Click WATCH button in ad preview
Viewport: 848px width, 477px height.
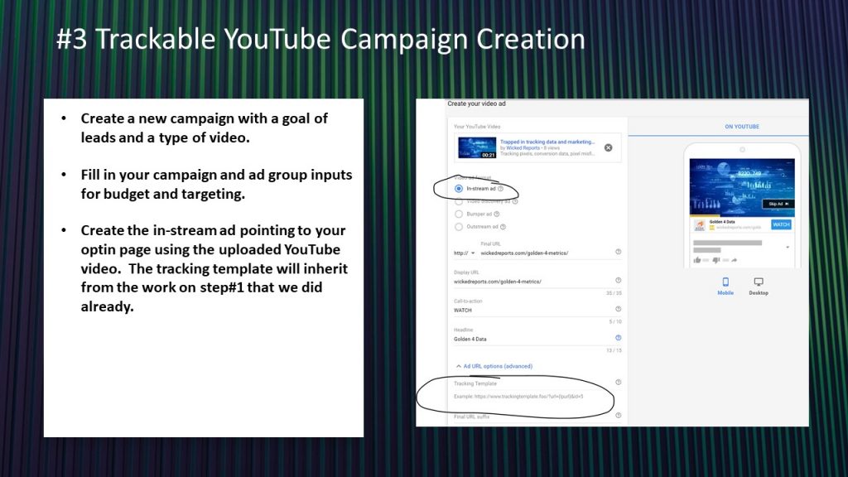pos(781,224)
